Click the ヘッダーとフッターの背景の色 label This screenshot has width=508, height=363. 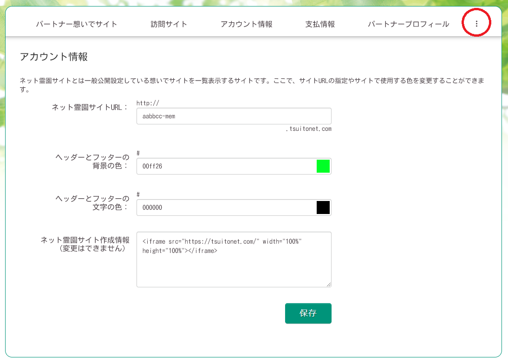92,161
